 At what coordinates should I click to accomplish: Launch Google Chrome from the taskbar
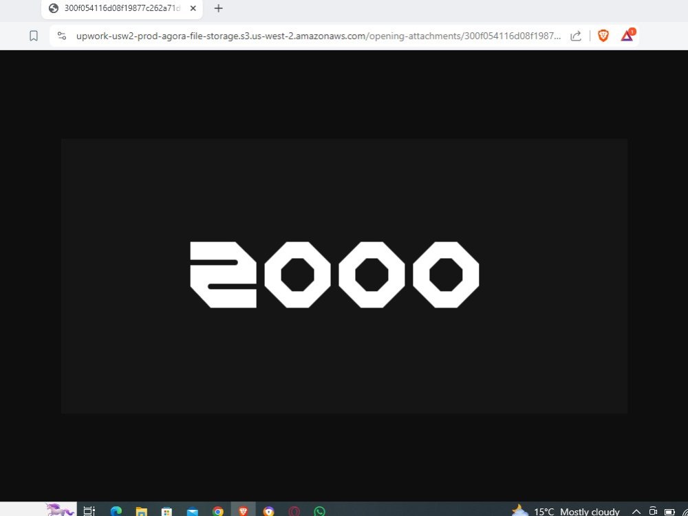217,512
